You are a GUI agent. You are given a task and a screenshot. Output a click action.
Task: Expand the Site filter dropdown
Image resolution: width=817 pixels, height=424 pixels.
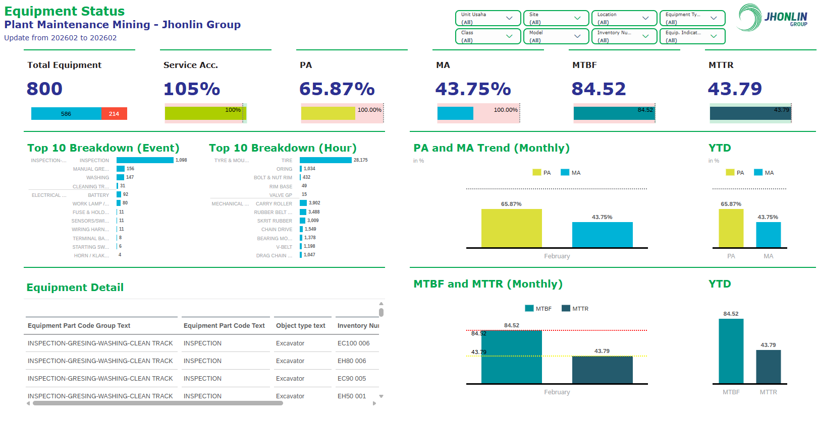pyautogui.click(x=556, y=18)
